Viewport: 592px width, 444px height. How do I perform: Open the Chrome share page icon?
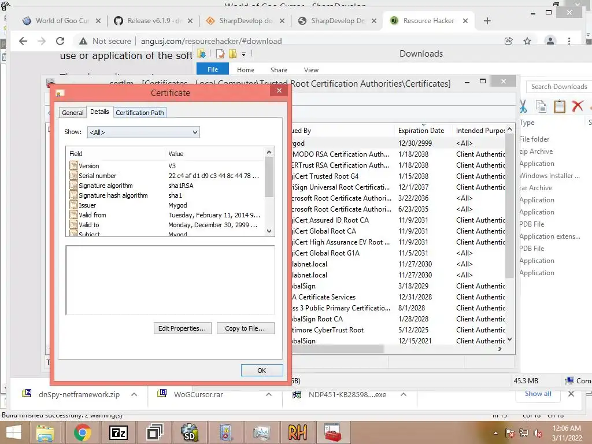click(509, 41)
